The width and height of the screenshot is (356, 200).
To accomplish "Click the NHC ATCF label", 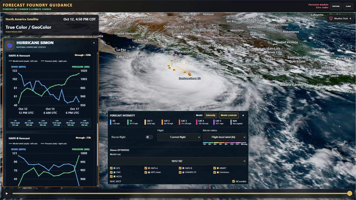I will pyautogui.click(x=115, y=181).
